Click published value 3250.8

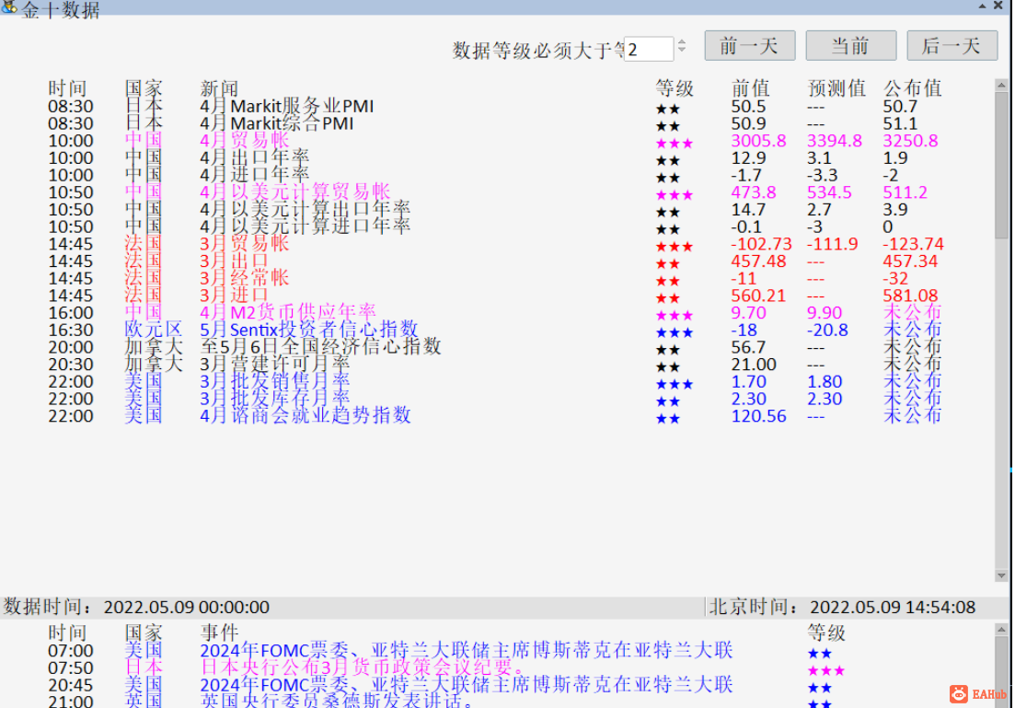click(x=911, y=141)
